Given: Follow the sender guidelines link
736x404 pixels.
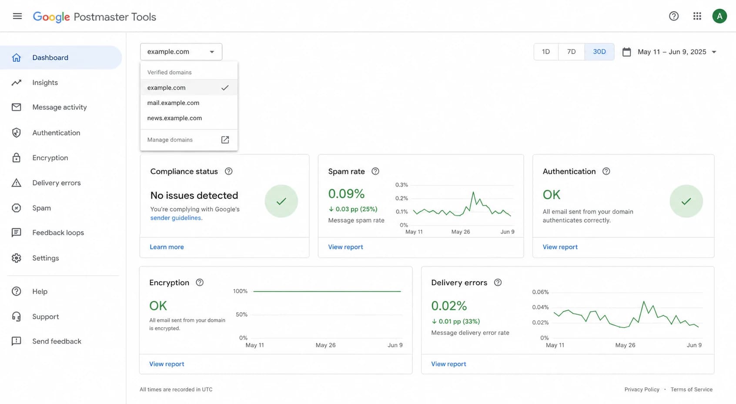Looking at the screenshot, I should pos(176,218).
